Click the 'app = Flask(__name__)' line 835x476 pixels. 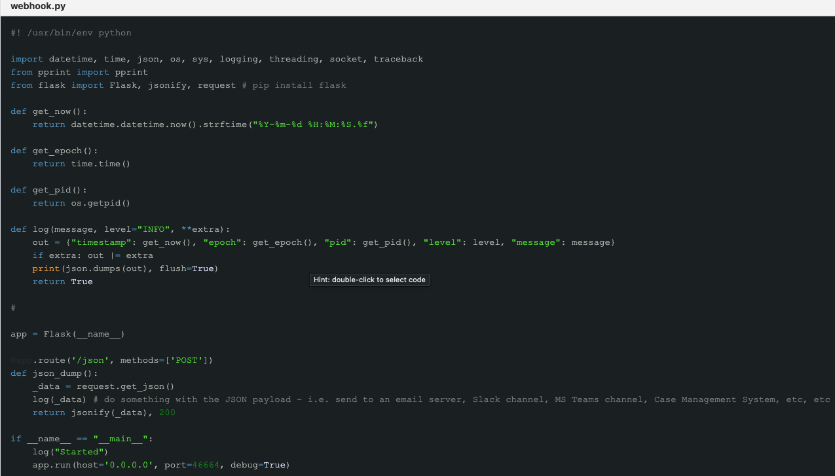click(x=67, y=334)
